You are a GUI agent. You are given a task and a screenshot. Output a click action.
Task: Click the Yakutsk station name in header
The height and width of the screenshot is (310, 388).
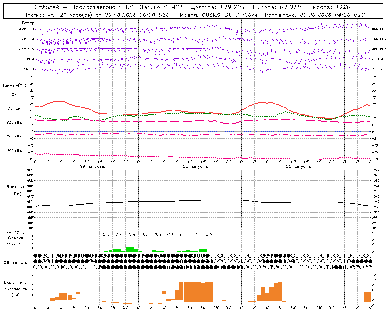click(47, 7)
